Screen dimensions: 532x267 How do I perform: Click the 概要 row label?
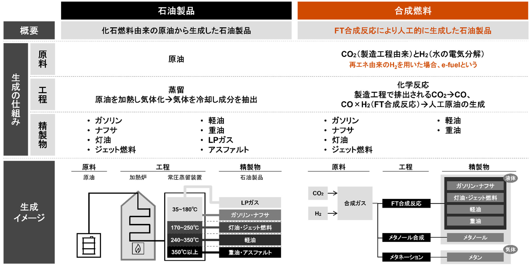pyautogui.click(x=29, y=31)
